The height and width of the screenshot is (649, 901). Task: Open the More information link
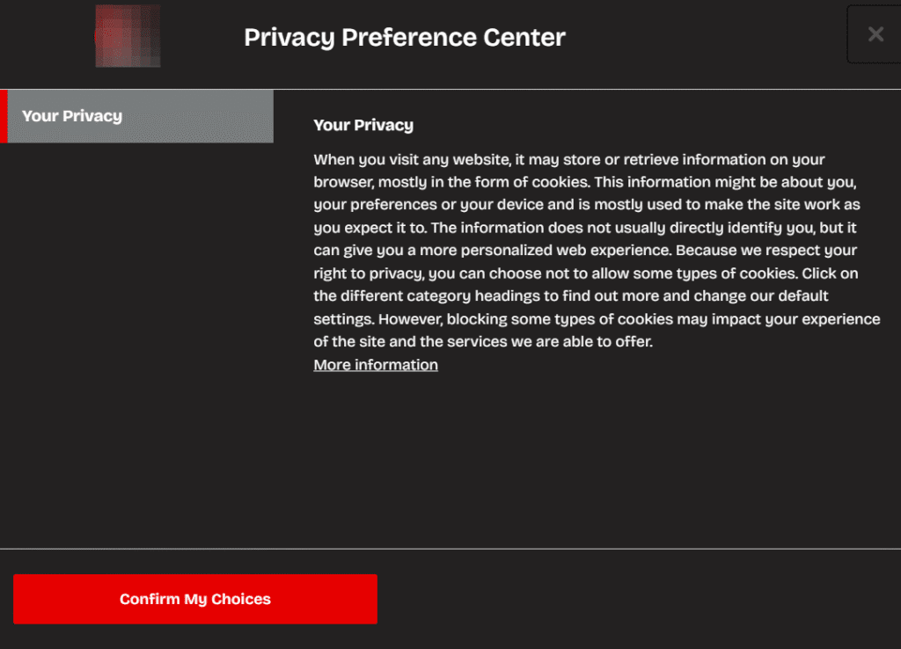point(376,365)
